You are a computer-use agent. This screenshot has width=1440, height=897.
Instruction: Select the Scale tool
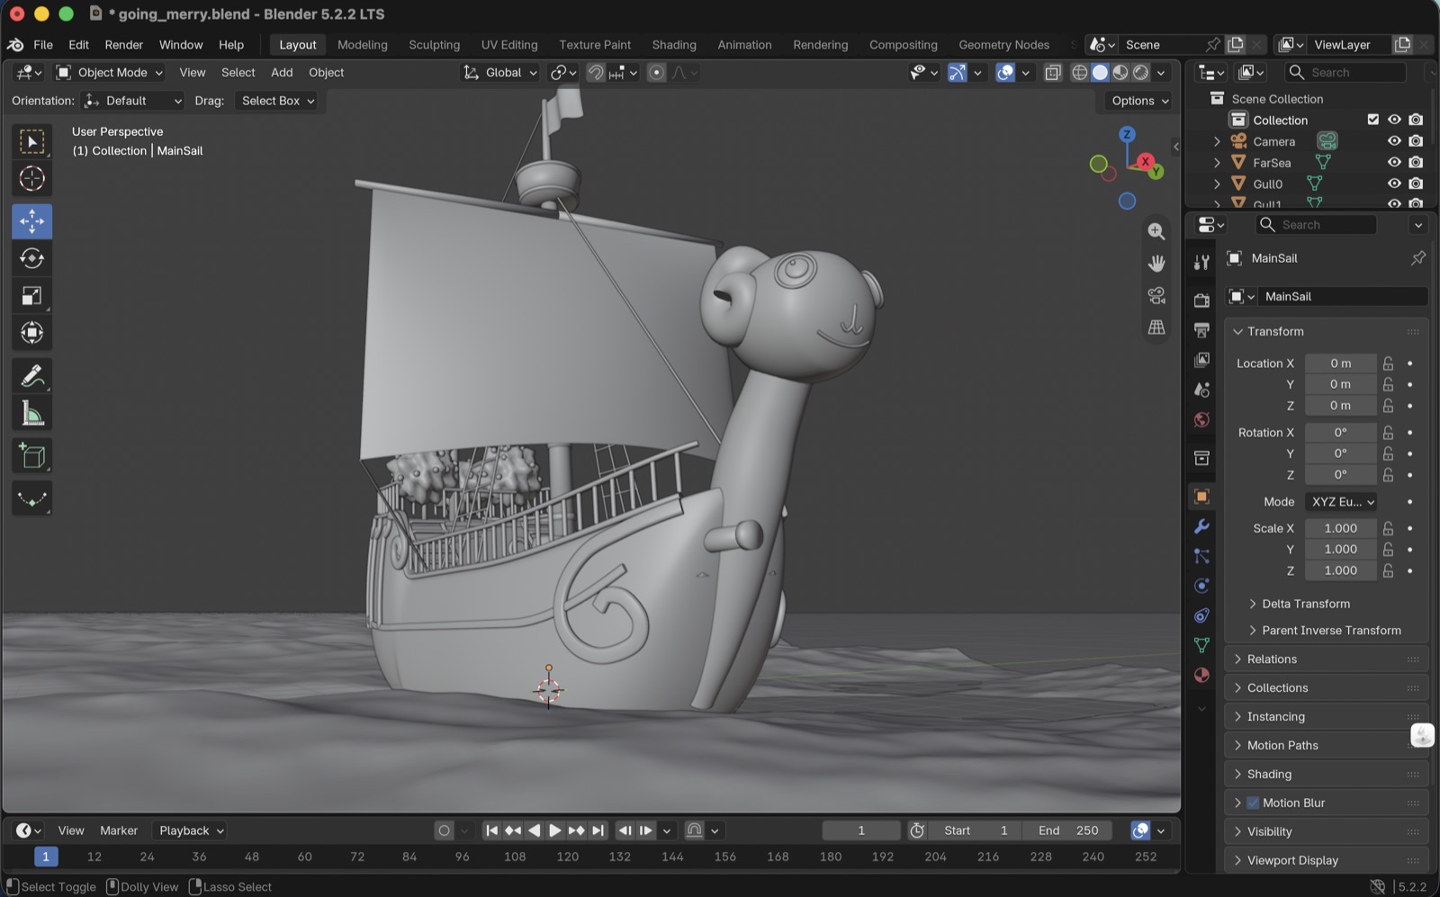[x=31, y=296]
